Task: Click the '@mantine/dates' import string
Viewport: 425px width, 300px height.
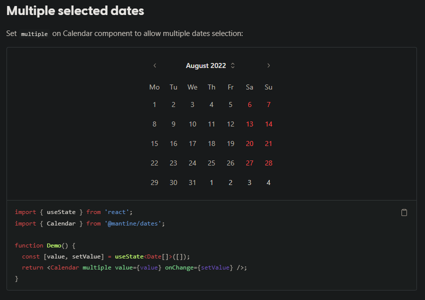Action: [133, 223]
